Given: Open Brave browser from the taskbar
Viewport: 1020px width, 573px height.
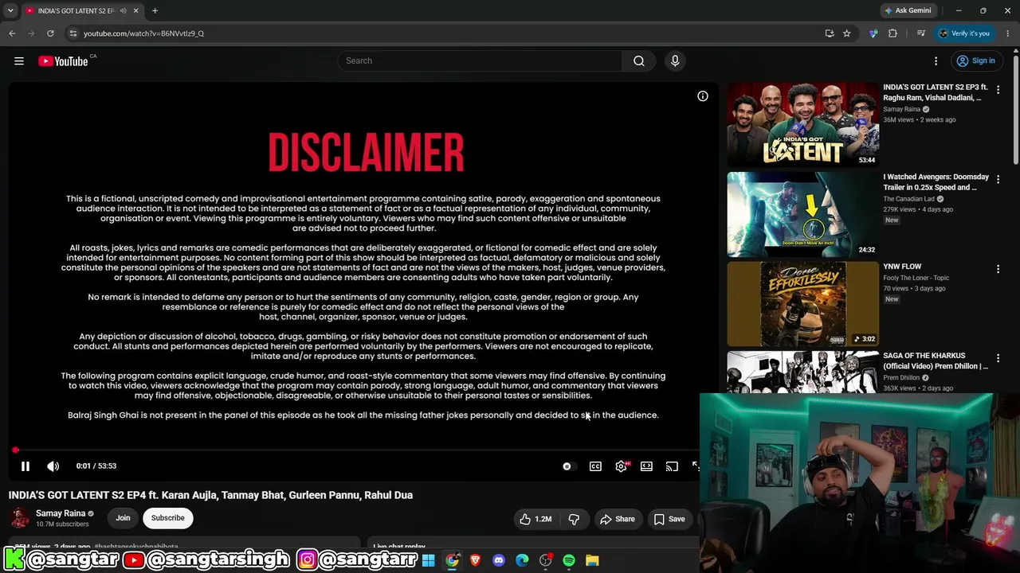Looking at the screenshot, I should click(x=476, y=560).
